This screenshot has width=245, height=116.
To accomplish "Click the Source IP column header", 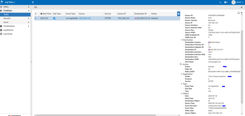I will point(125,14).
